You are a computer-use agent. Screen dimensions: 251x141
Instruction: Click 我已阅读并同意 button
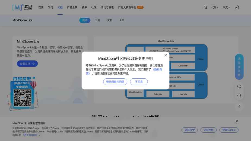point(115,82)
